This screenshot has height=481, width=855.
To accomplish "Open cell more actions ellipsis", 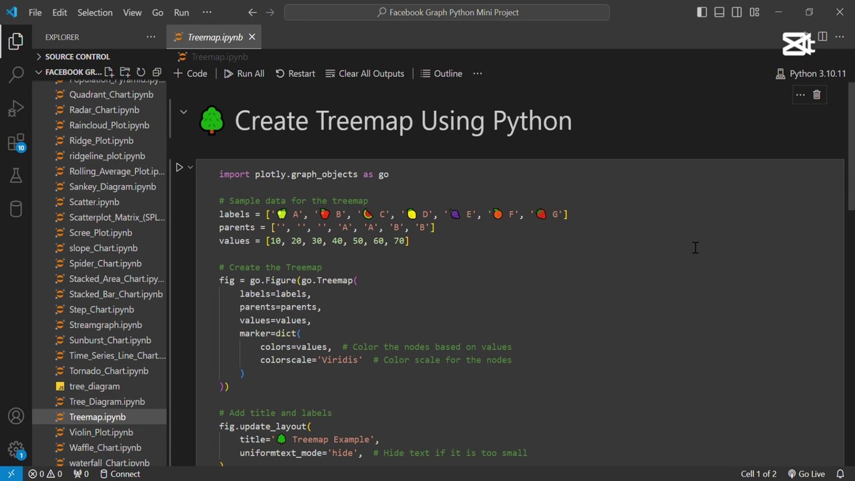I will [800, 95].
